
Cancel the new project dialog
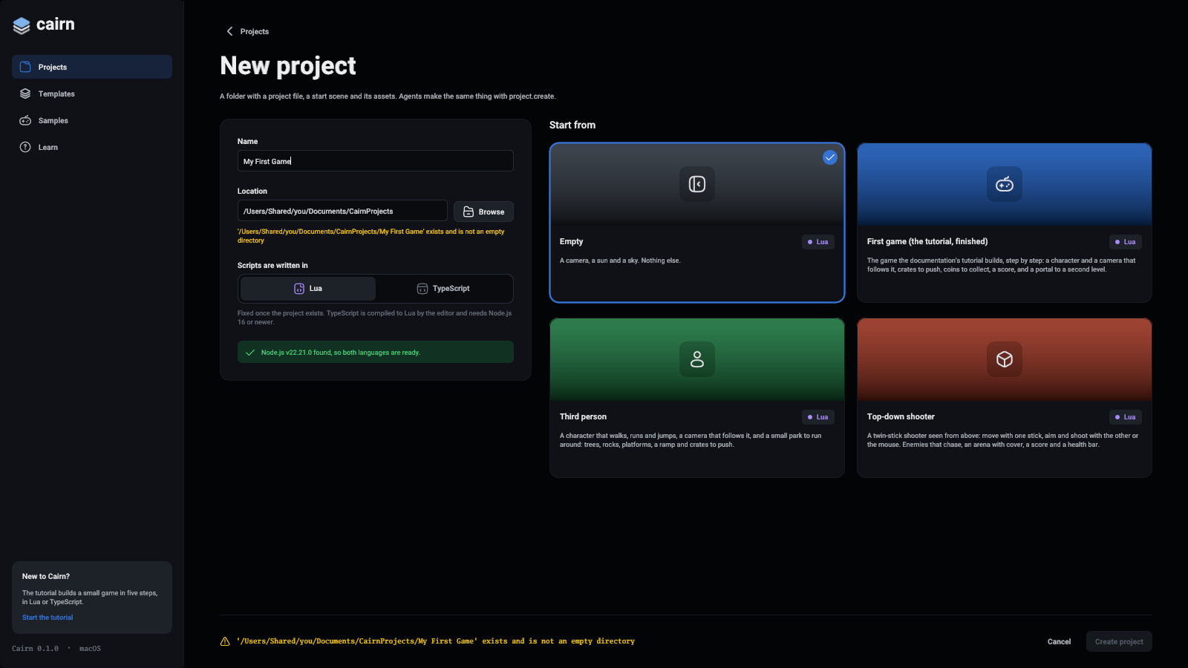coord(1059,641)
